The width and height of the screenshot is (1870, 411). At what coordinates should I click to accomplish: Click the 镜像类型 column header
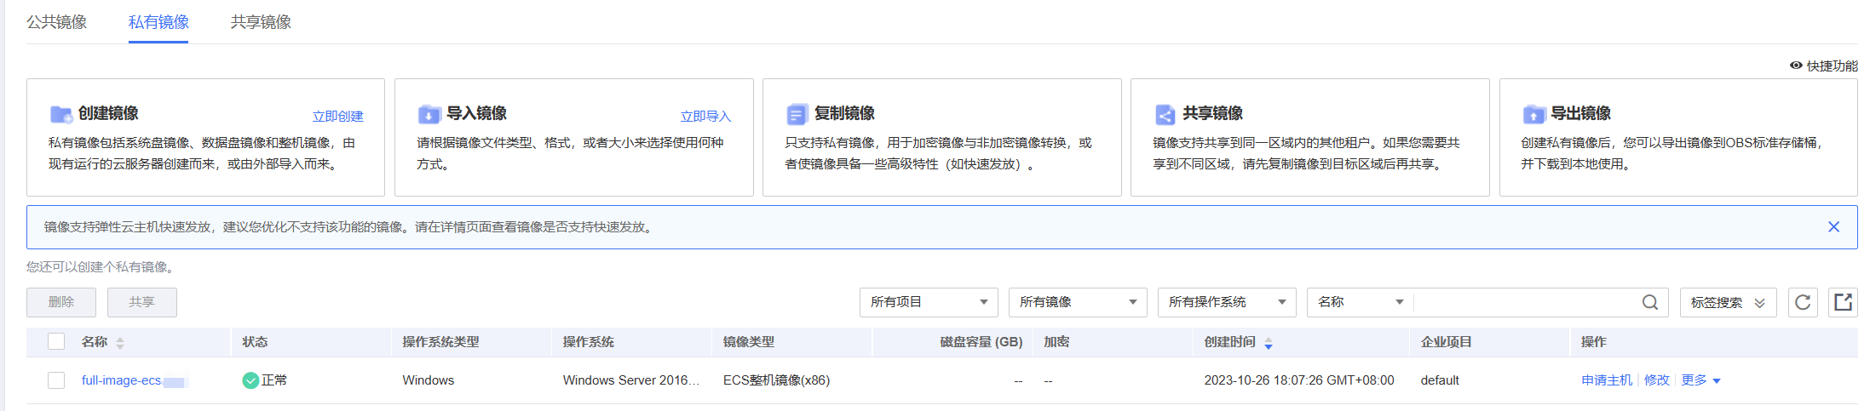[749, 342]
